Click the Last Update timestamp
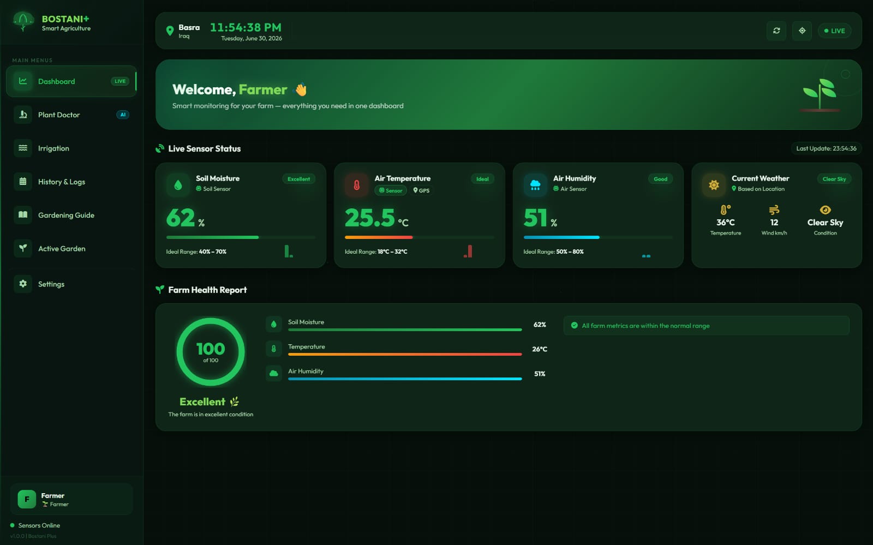This screenshot has width=873, height=545. (x=826, y=148)
